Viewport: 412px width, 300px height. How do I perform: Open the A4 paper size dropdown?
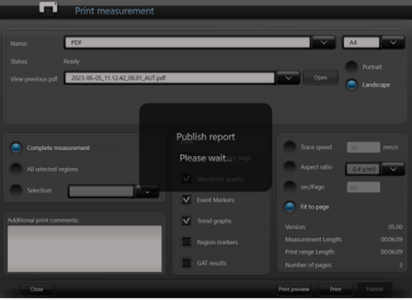click(x=393, y=42)
